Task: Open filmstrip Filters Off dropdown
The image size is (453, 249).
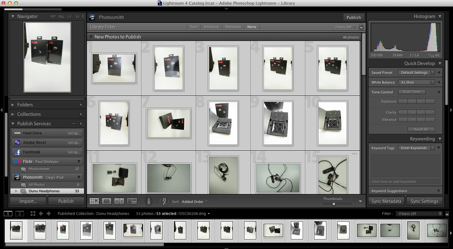Action: [419, 214]
